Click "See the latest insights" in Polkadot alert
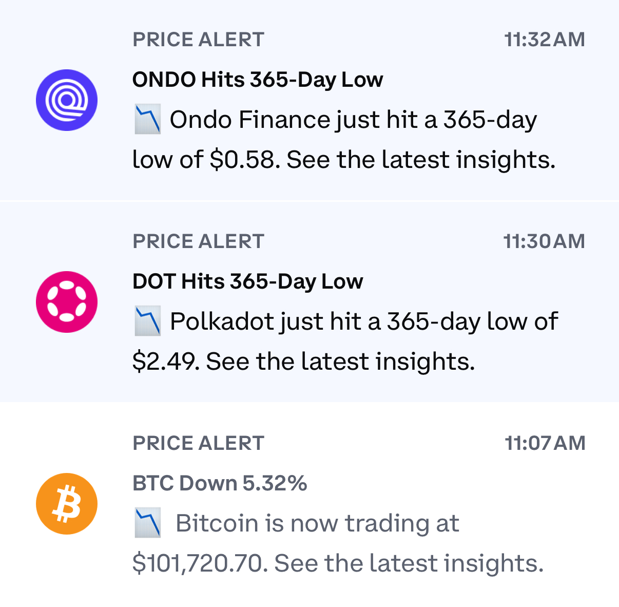 click(340, 362)
